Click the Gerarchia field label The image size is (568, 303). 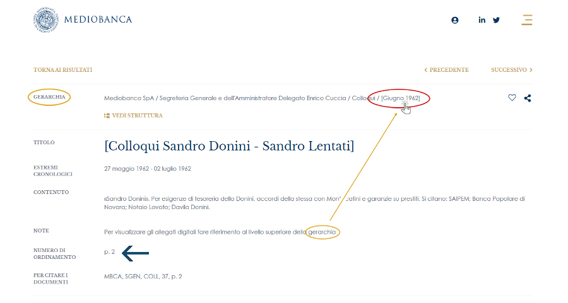49,97
